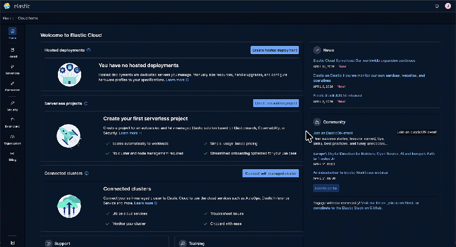Open Elastic Stack 8.19.14 released news
This screenshot has width=456, height=247.
(x=337, y=95)
